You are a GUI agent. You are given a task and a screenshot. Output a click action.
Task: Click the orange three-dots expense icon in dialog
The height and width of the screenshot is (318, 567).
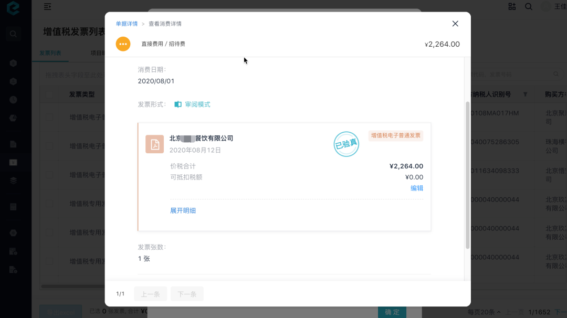pos(123,44)
